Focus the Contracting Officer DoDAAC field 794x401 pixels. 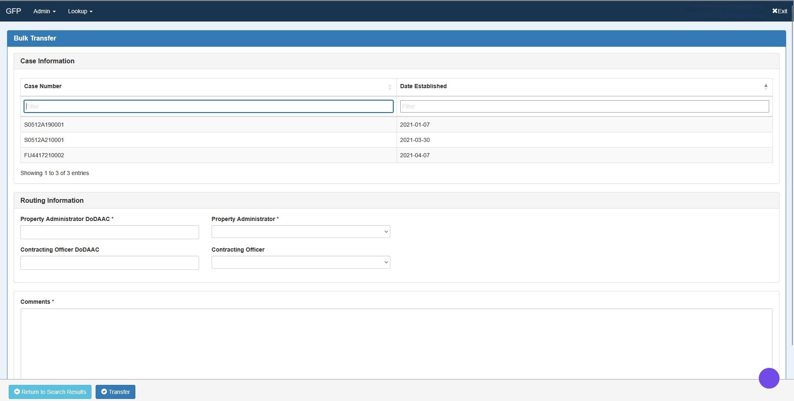pos(109,262)
